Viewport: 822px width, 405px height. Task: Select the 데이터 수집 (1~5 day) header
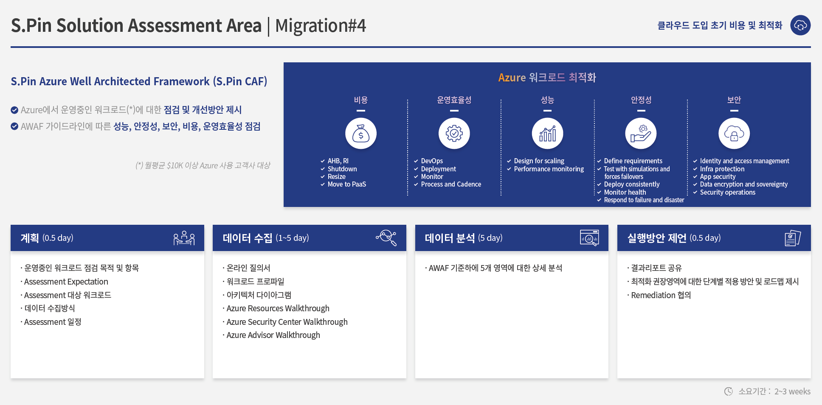[310, 238]
